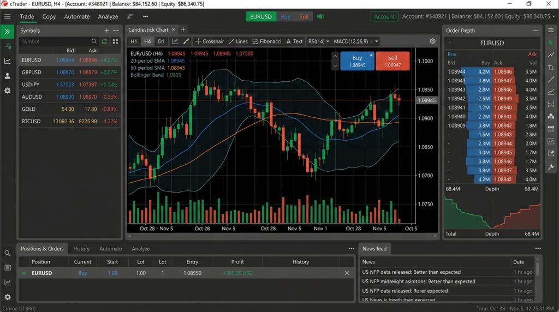Select GOLD row in symbols list

point(69,109)
